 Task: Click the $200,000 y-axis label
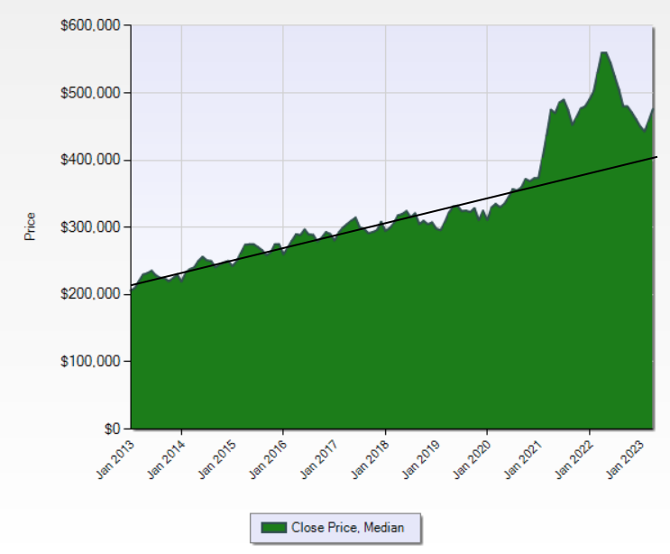(x=93, y=294)
